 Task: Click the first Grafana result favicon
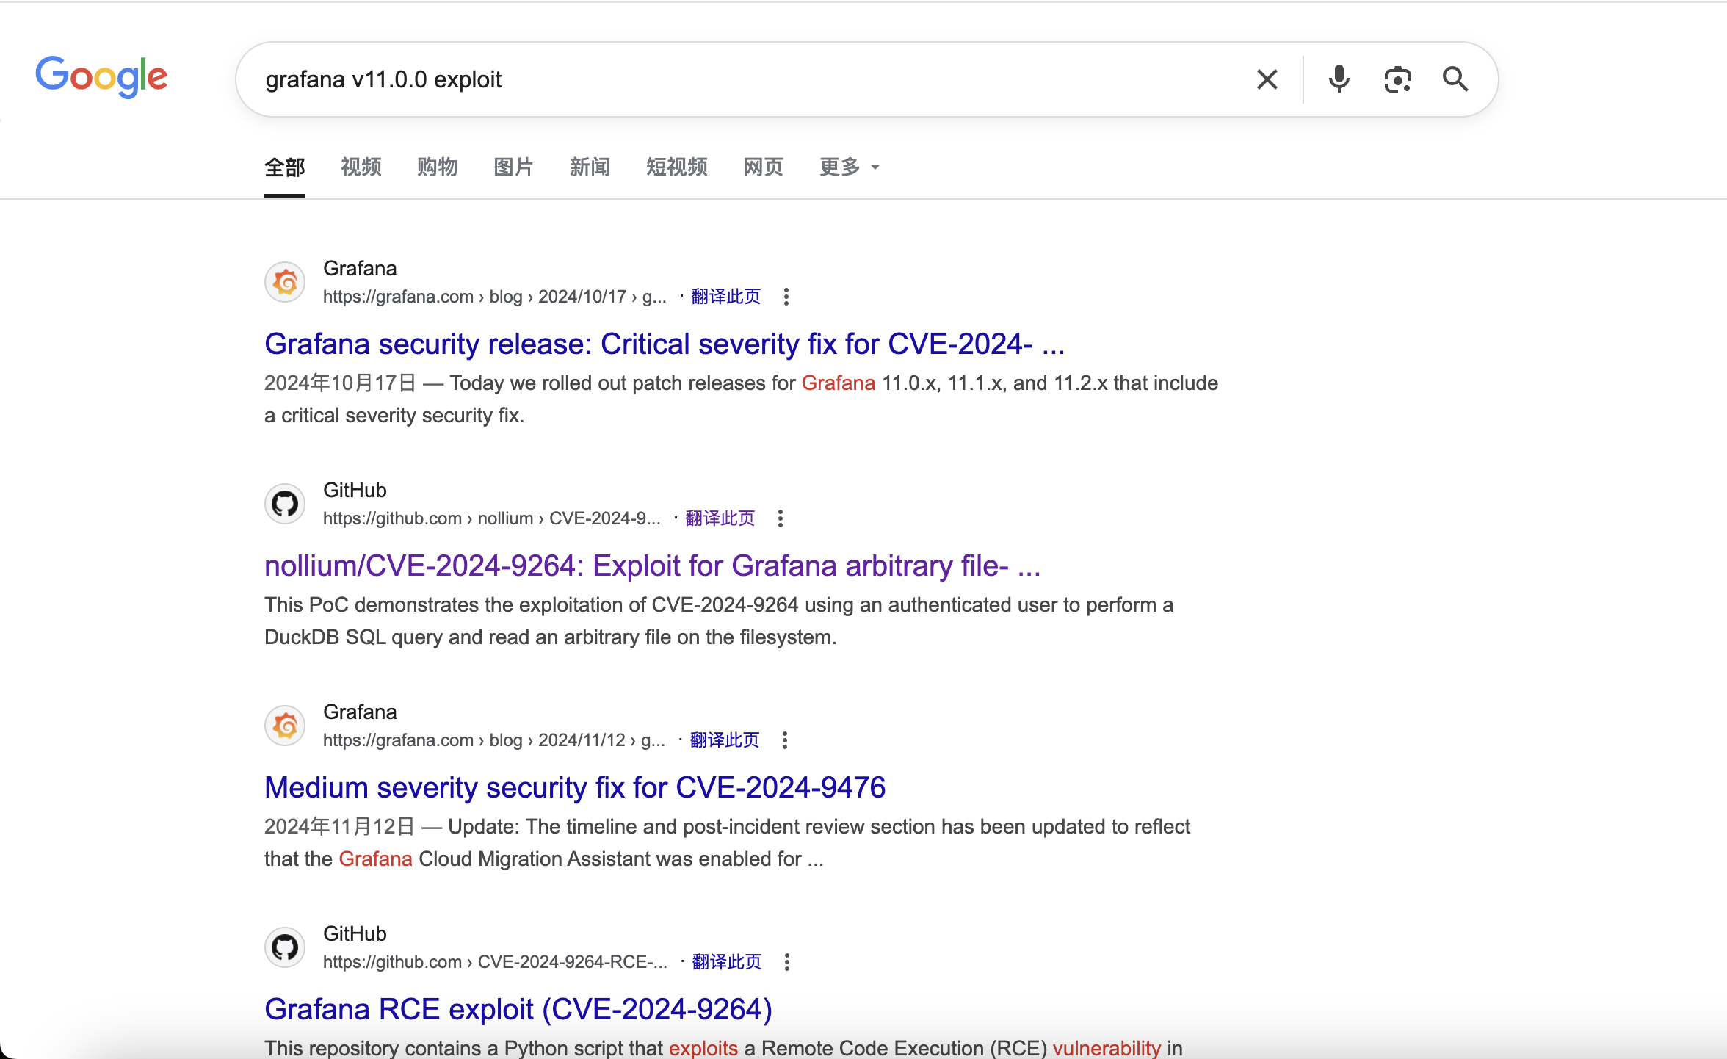[x=285, y=282]
